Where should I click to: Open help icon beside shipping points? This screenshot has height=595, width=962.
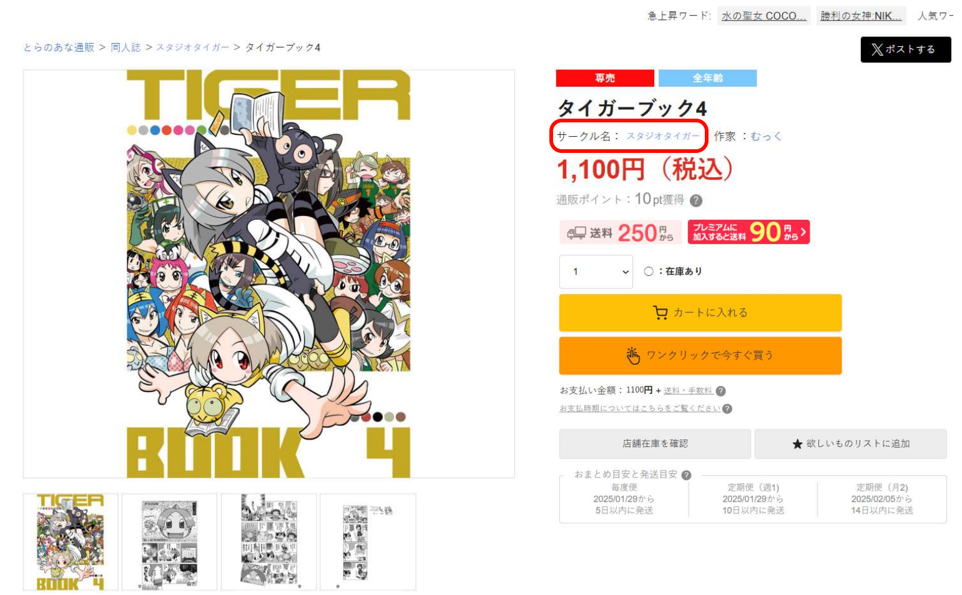pos(696,200)
